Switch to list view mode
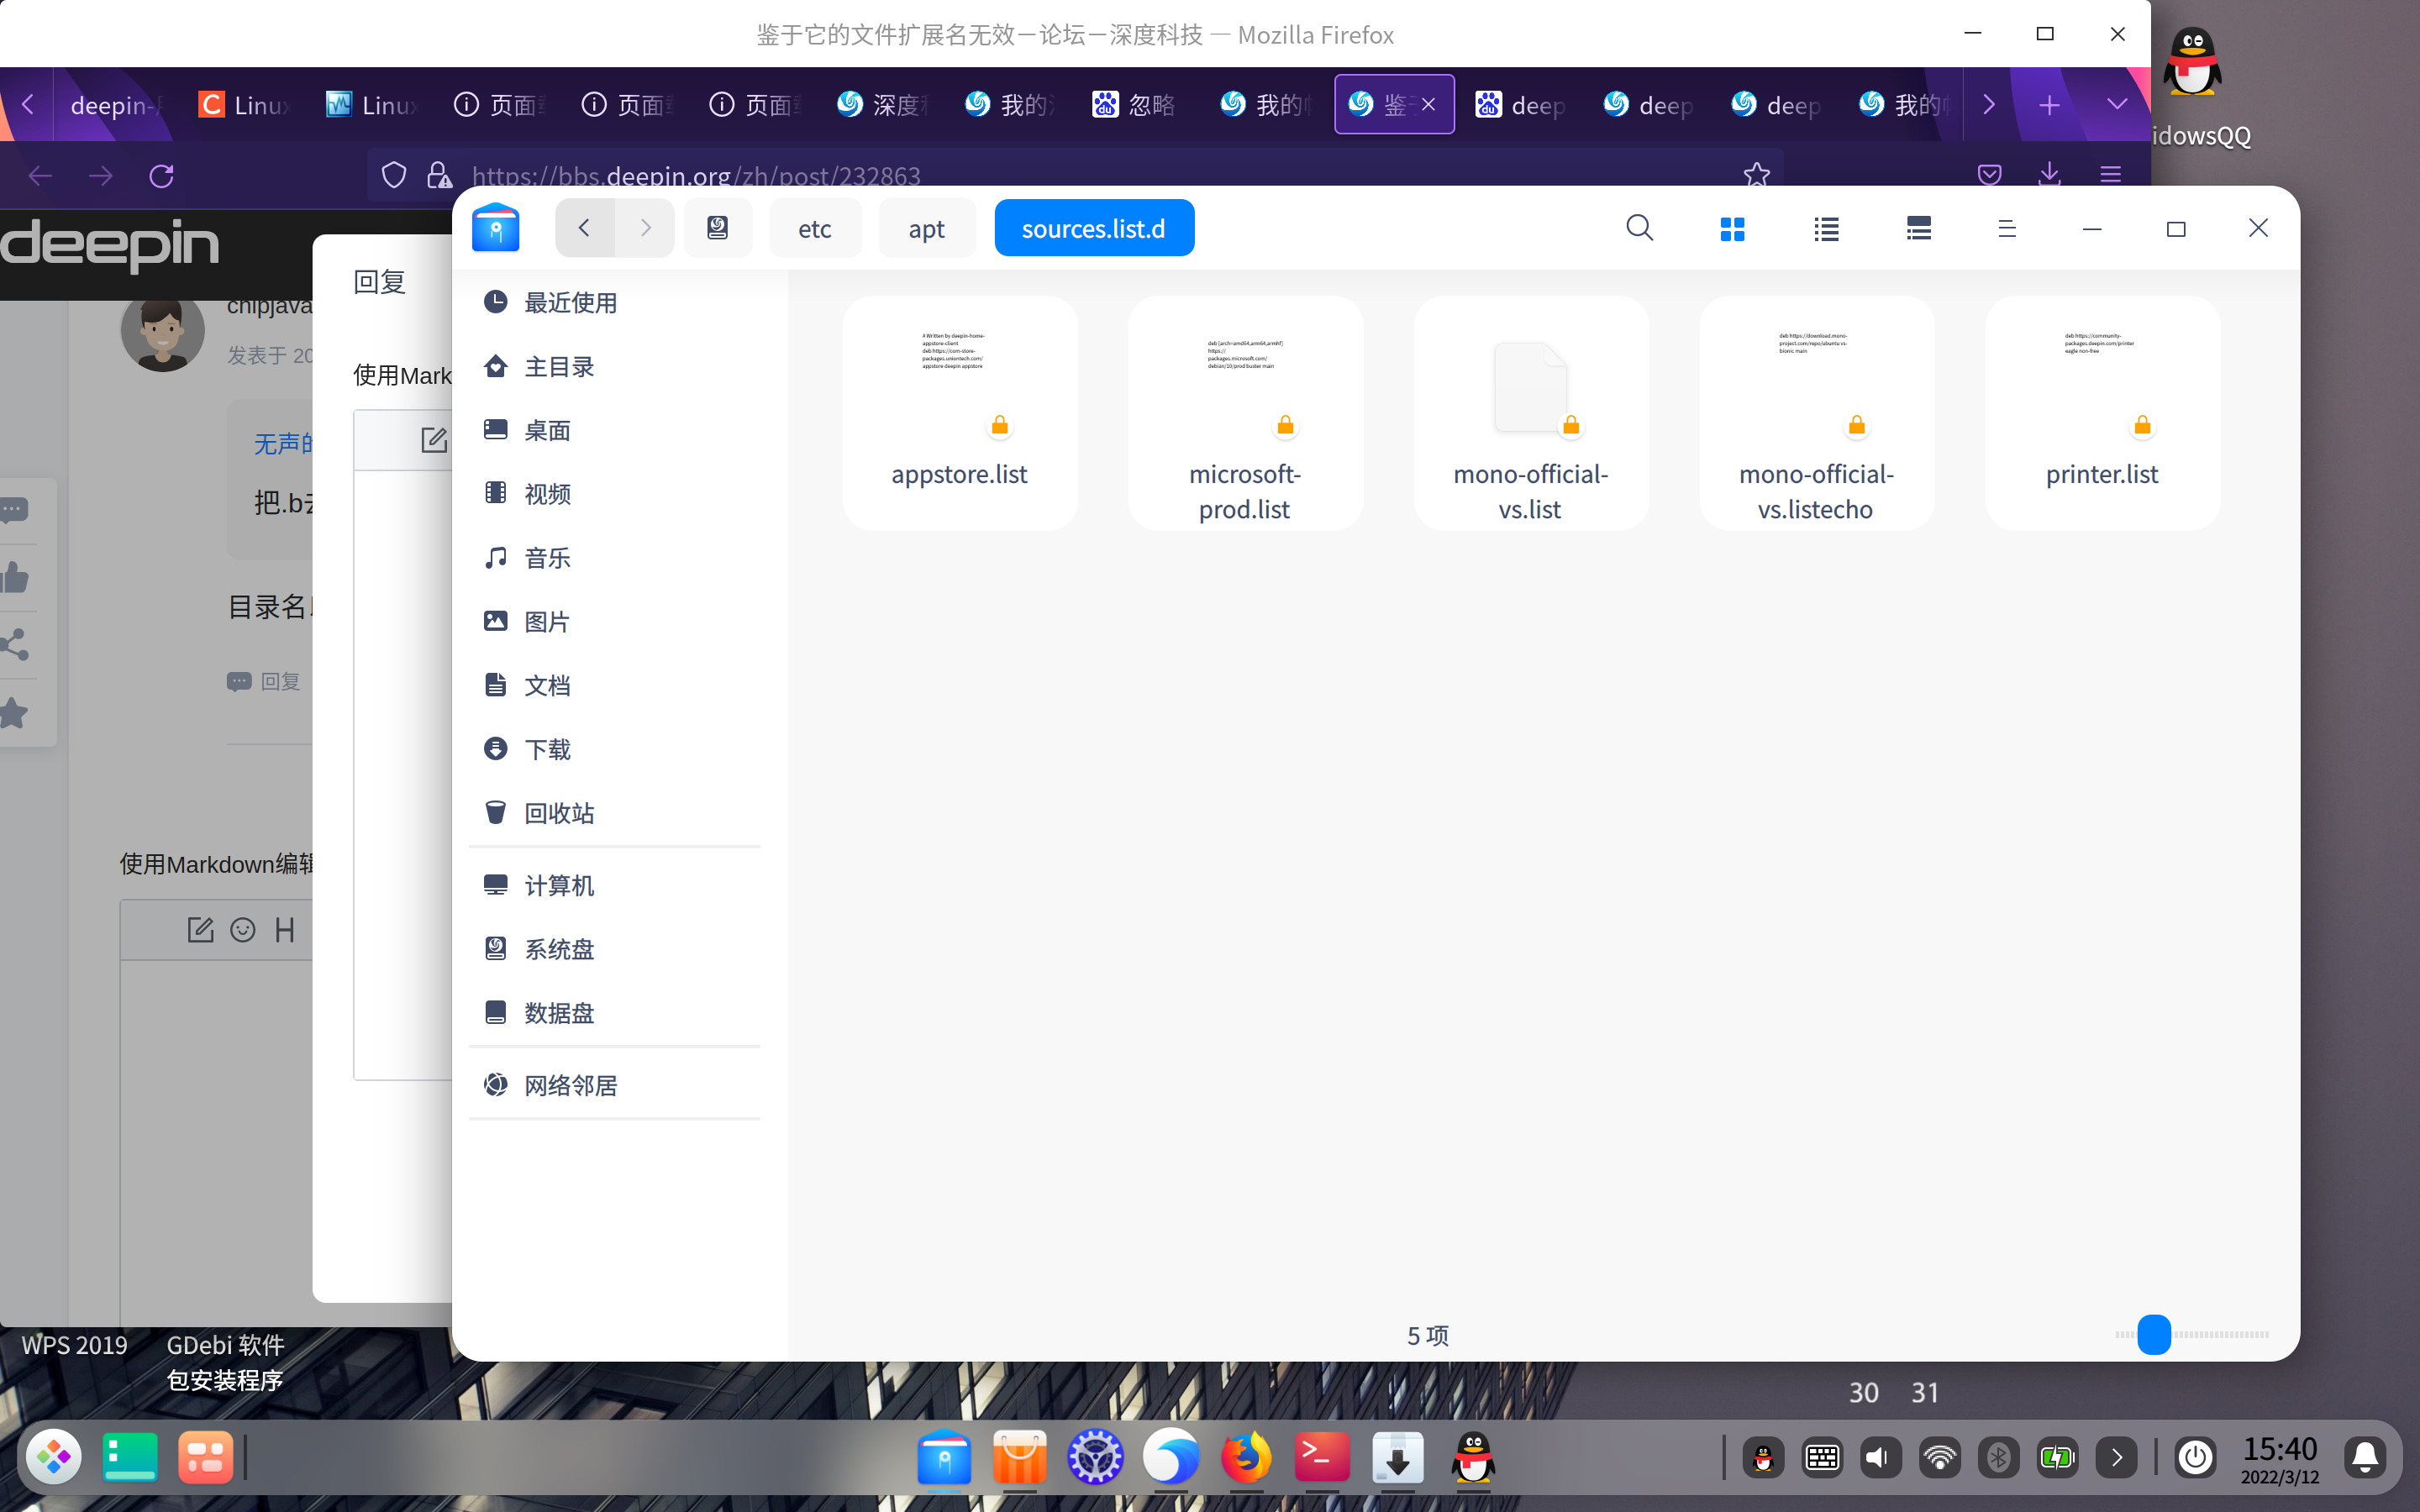Image resolution: width=2420 pixels, height=1512 pixels. 1826,229
